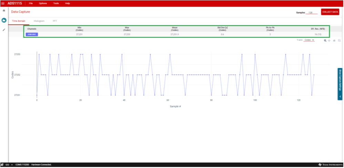The width and height of the screenshot is (344, 168).
Task: Switch to the FFT tab
Action: [54, 21]
